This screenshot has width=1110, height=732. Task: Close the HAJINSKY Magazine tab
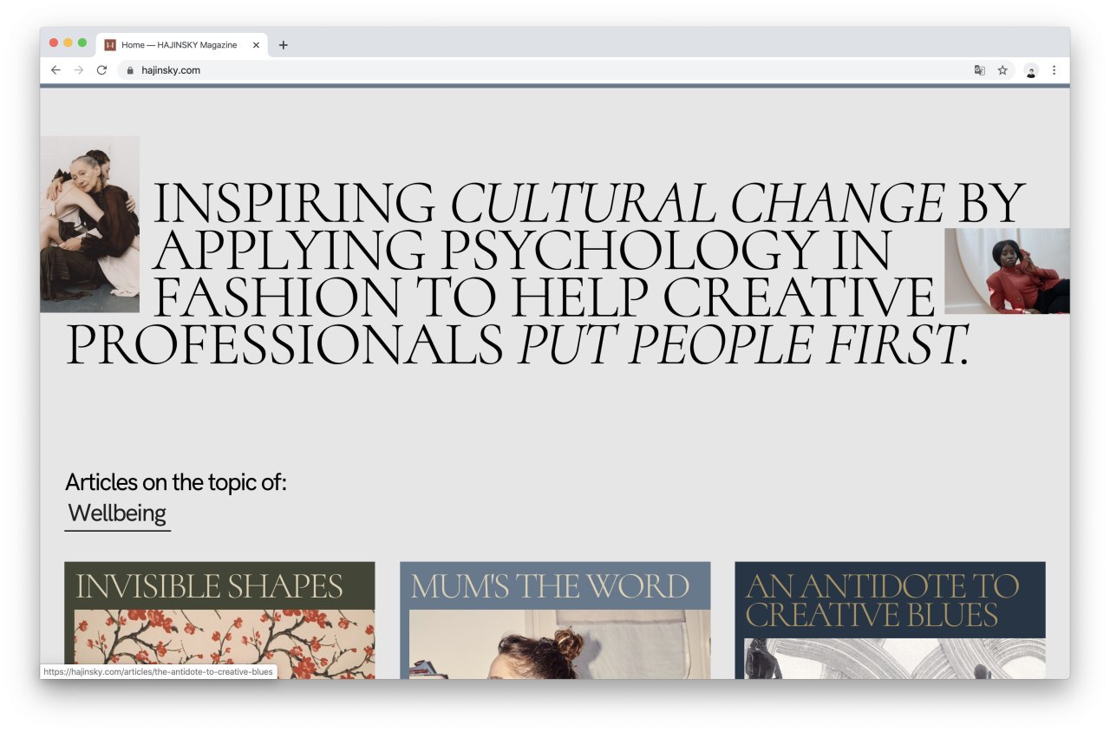(x=256, y=45)
